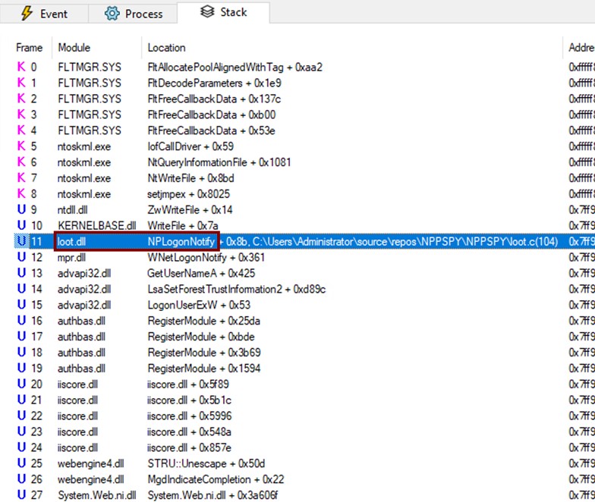The height and width of the screenshot is (502, 595).
Task: Select RegisterModule + 0x3b69 location
Action: tap(203, 353)
